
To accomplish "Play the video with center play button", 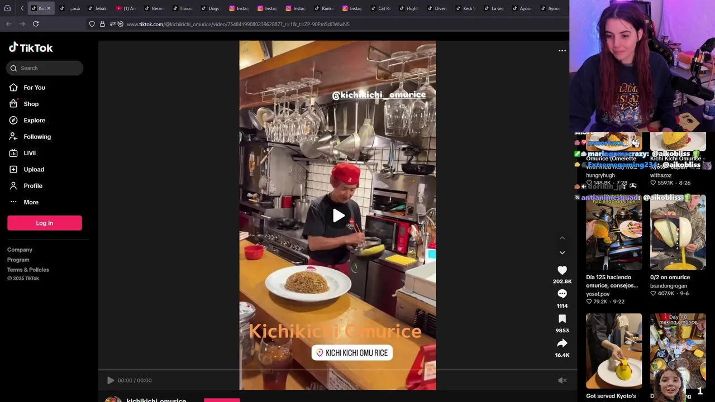I will click(338, 216).
